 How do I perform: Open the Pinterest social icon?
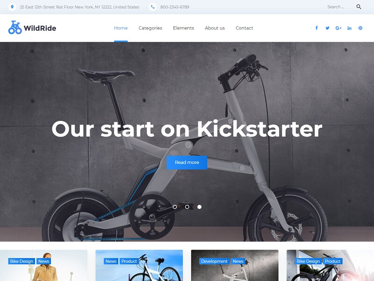[x=360, y=28]
